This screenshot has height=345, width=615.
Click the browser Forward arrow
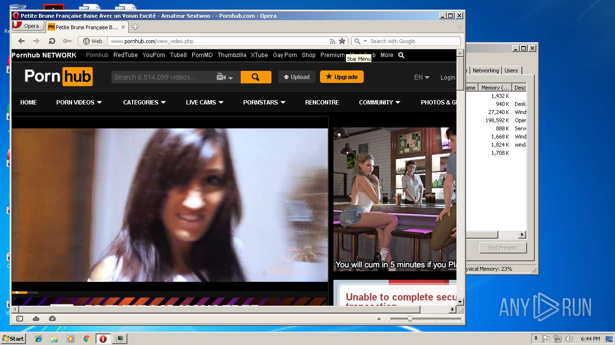(x=36, y=41)
